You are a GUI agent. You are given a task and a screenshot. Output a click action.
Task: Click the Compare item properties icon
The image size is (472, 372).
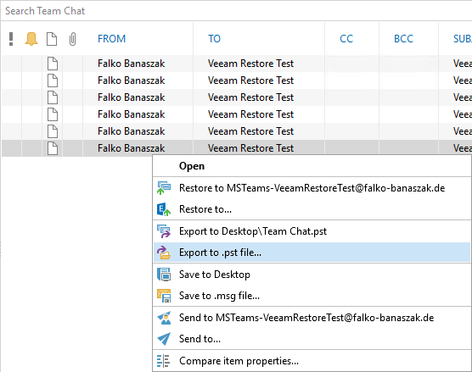click(x=164, y=361)
